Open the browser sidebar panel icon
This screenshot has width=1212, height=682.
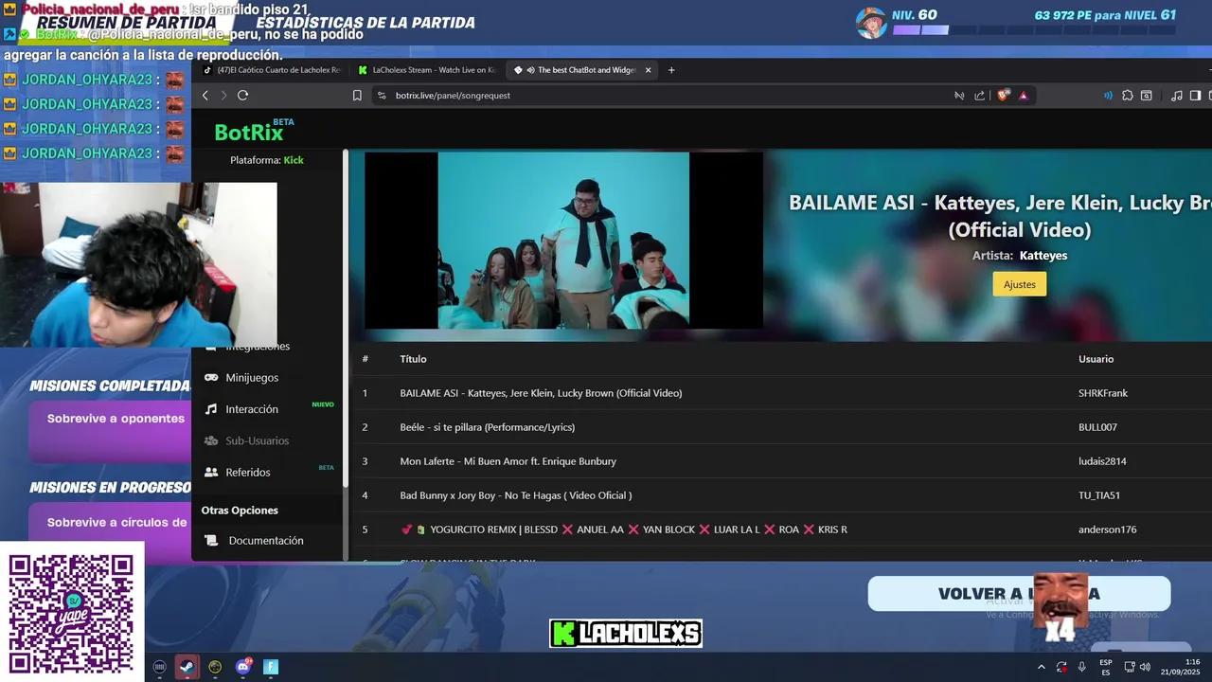(x=1195, y=96)
